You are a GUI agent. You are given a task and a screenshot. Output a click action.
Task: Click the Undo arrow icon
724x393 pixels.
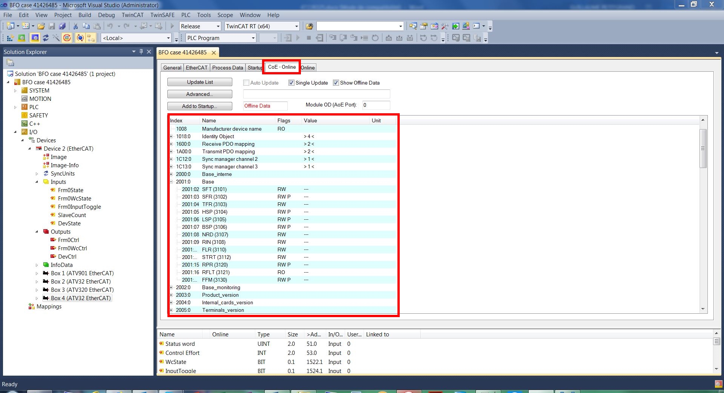pyautogui.click(x=110, y=26)
